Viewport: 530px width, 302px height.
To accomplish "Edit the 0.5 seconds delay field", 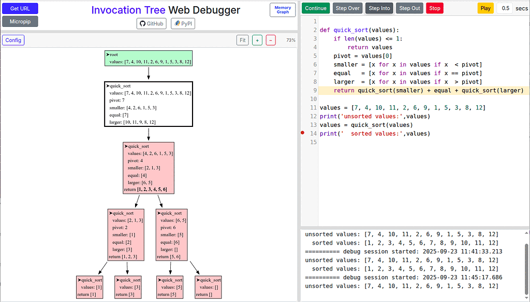I will (505, 8).
